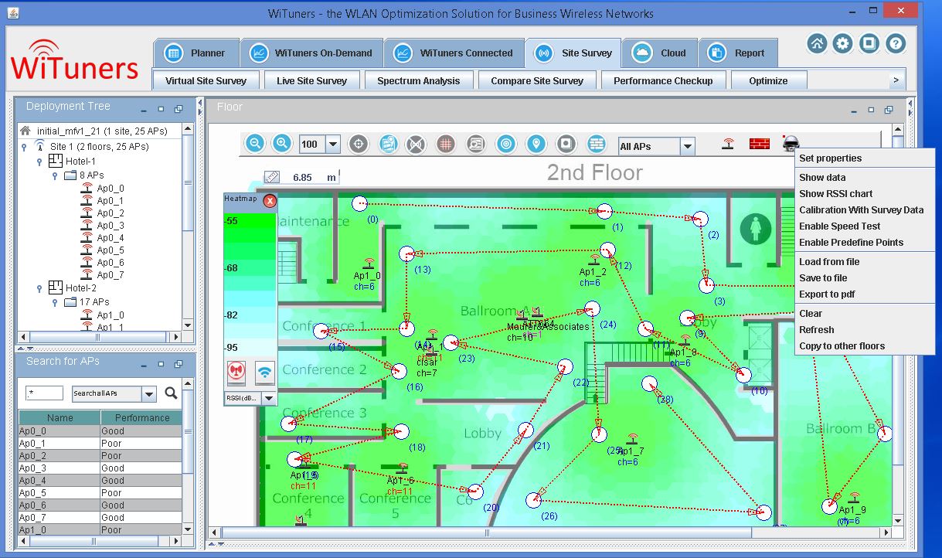Viewport: 942px width, 558px height.
Task: Click the Virtual Site Survey button
Action: 206,80
